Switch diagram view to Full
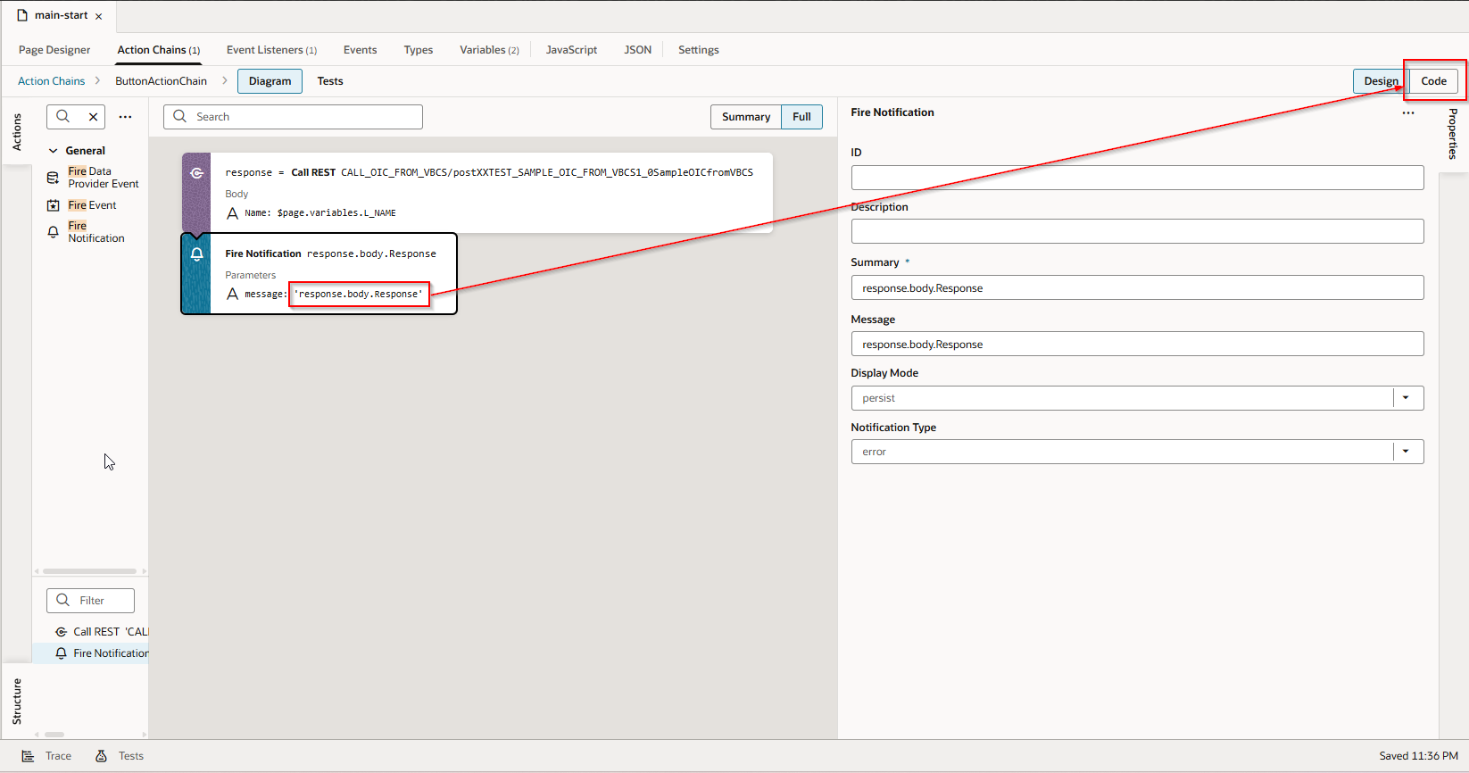This screenshot has height=773, width=1469. [801, 117]
